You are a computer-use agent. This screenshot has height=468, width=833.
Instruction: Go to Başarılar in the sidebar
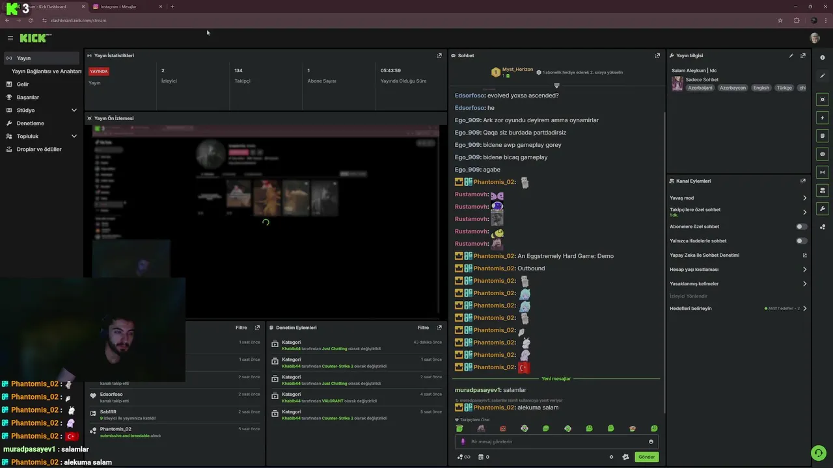42,97
